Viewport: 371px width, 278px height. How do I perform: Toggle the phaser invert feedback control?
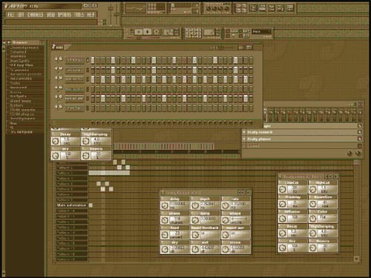tap(195, 235)
